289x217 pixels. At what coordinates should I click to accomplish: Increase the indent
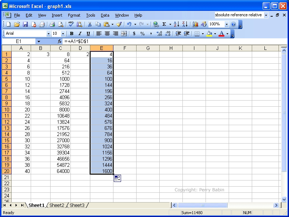186,34
